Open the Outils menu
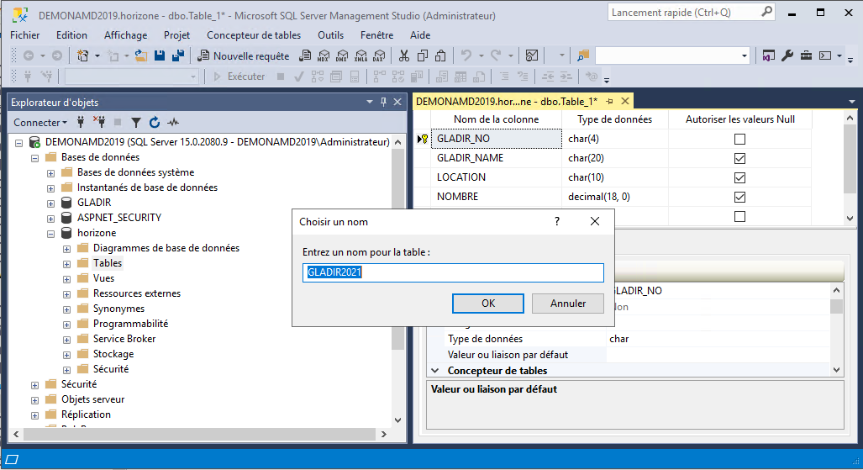 pos(330,35)
